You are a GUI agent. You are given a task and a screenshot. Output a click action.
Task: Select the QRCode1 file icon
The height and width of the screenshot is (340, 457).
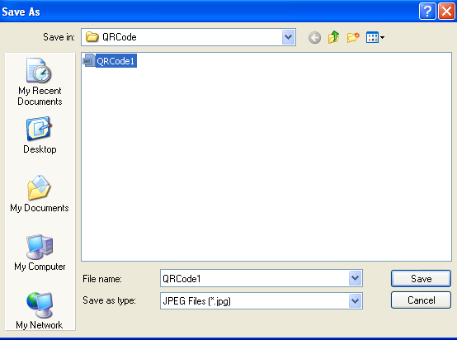click(x=88, y=60)
